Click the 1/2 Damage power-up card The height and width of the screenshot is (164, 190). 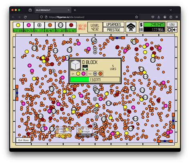(84, 132)
